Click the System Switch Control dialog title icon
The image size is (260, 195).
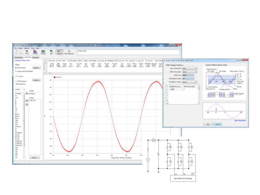click(164, 60)
